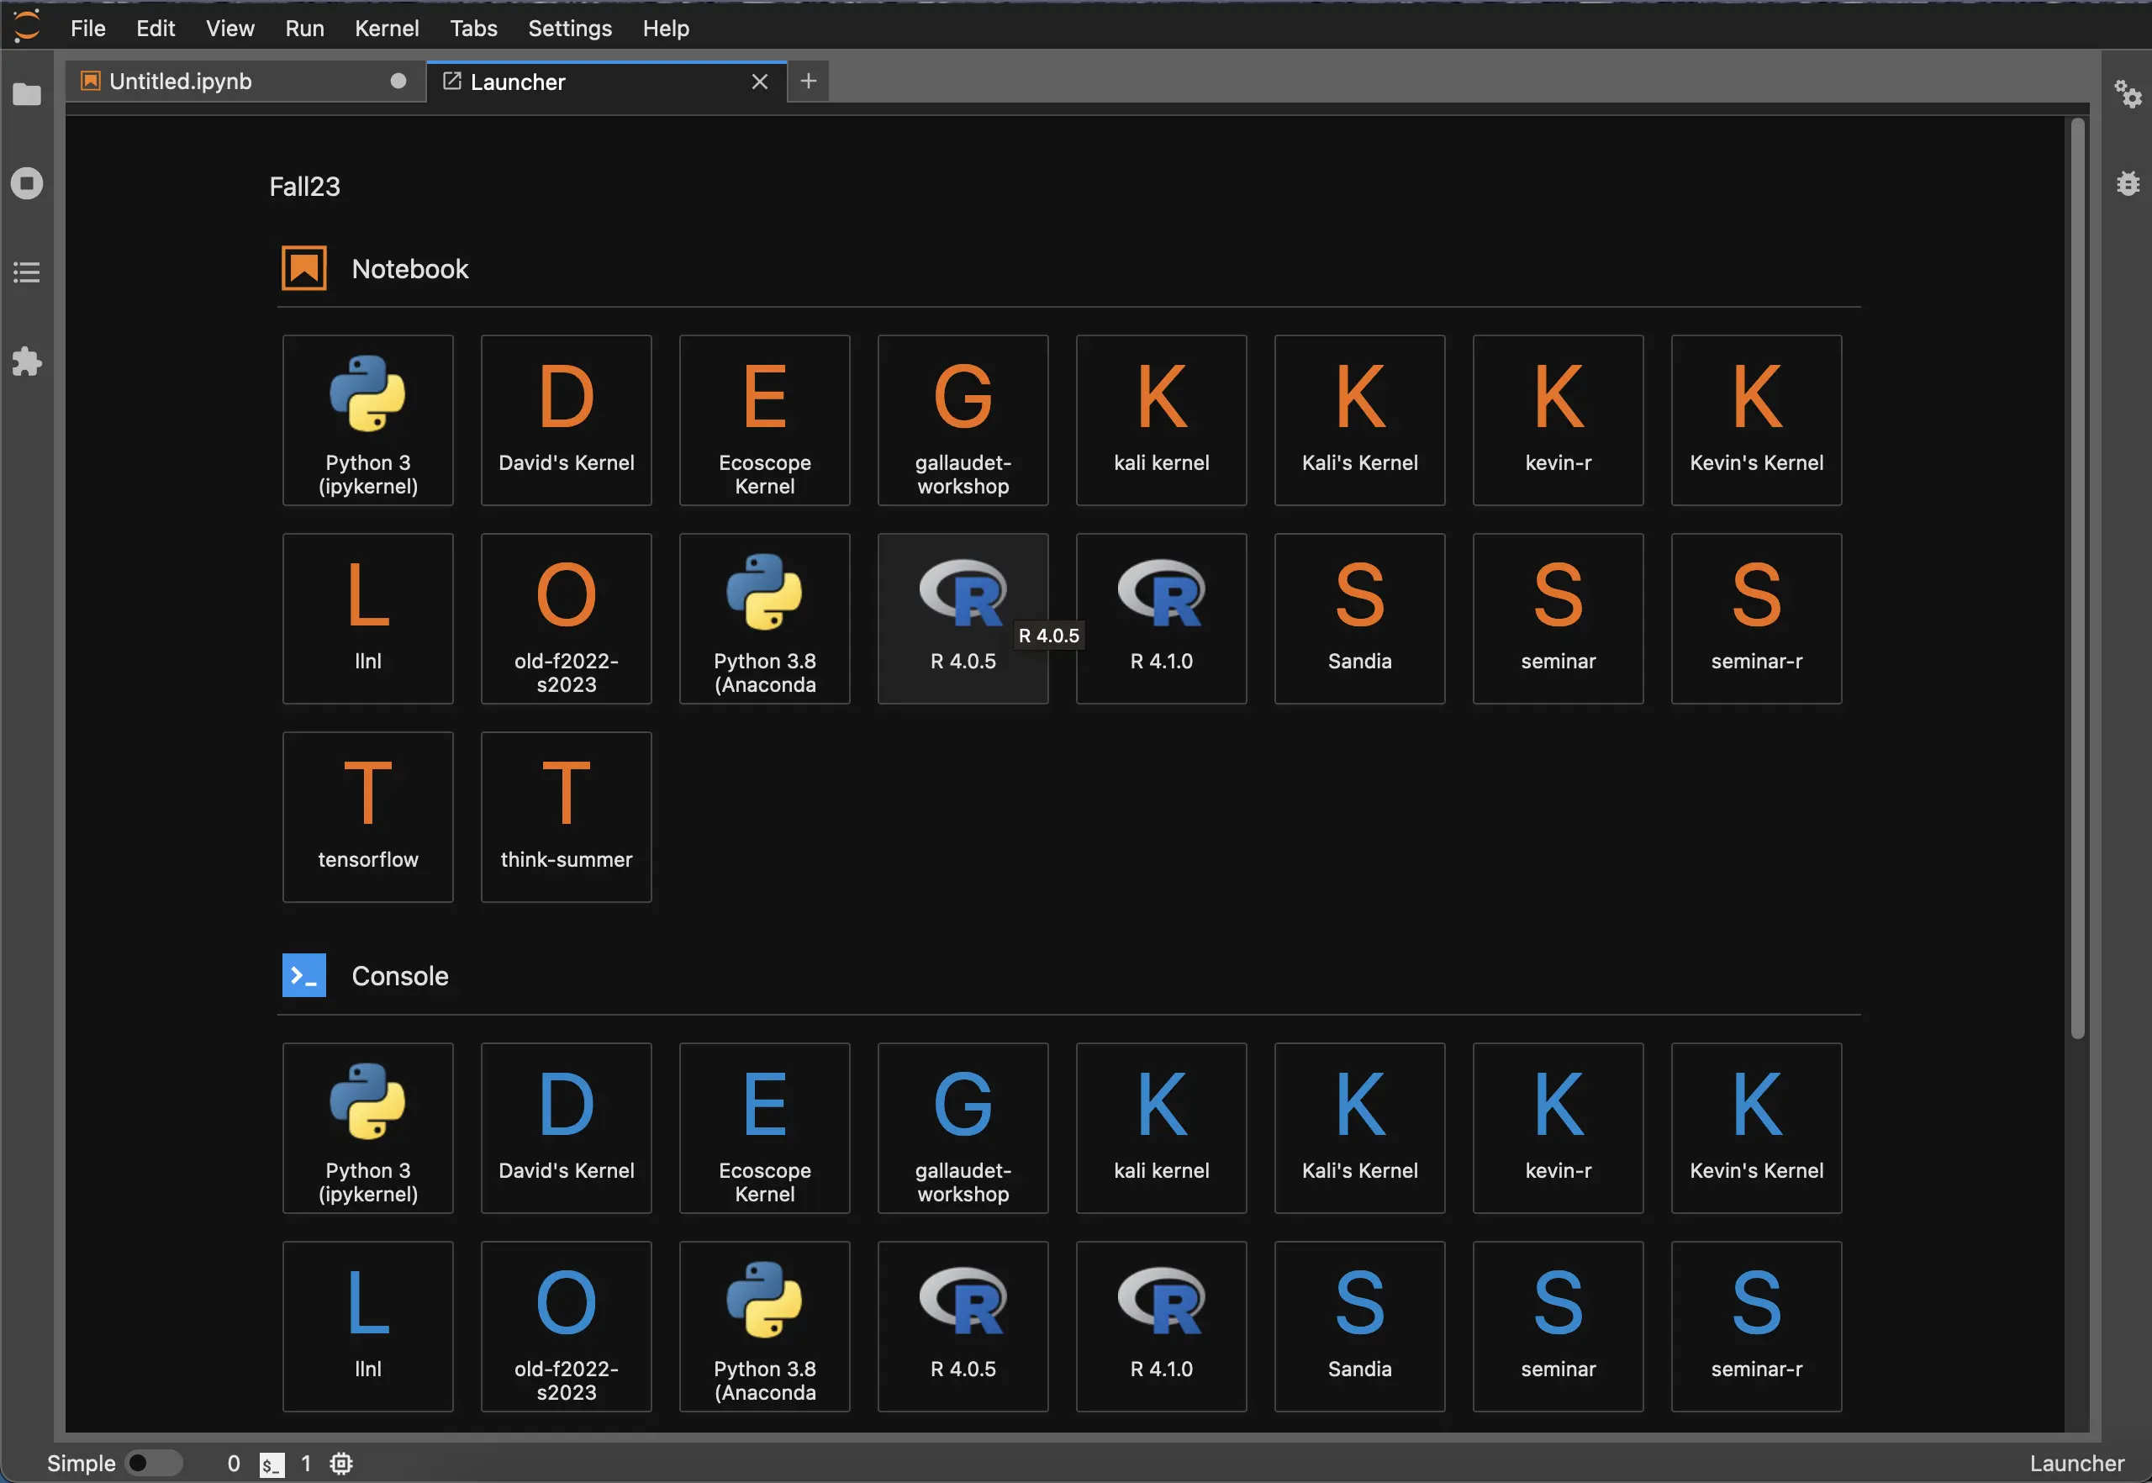Open Python 3.8 (Anaconda) console tile

point(765,1327)
